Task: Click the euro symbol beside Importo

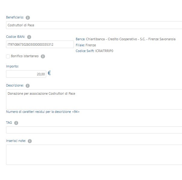Action: point(49,73)
